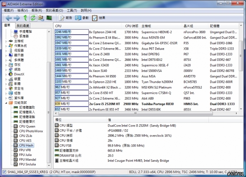Select the CPU PhotoWorxx benchmark

click(31, 131)
